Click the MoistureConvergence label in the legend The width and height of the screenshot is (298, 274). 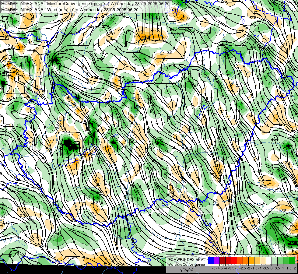click(x=187, y=265)
